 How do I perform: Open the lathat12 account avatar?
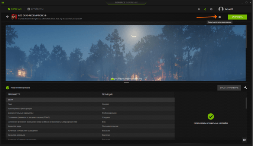[x=221, y=9]
